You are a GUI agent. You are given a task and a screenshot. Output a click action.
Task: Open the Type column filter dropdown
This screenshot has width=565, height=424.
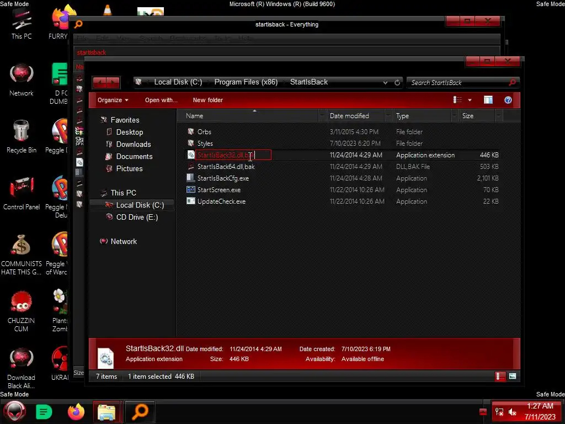pyautogui.click(x=455, y=116)
